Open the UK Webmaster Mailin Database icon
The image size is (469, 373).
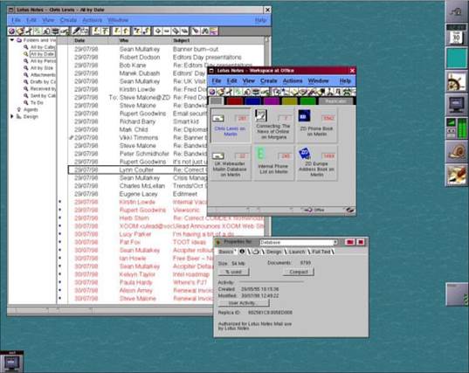pos(231,163)
